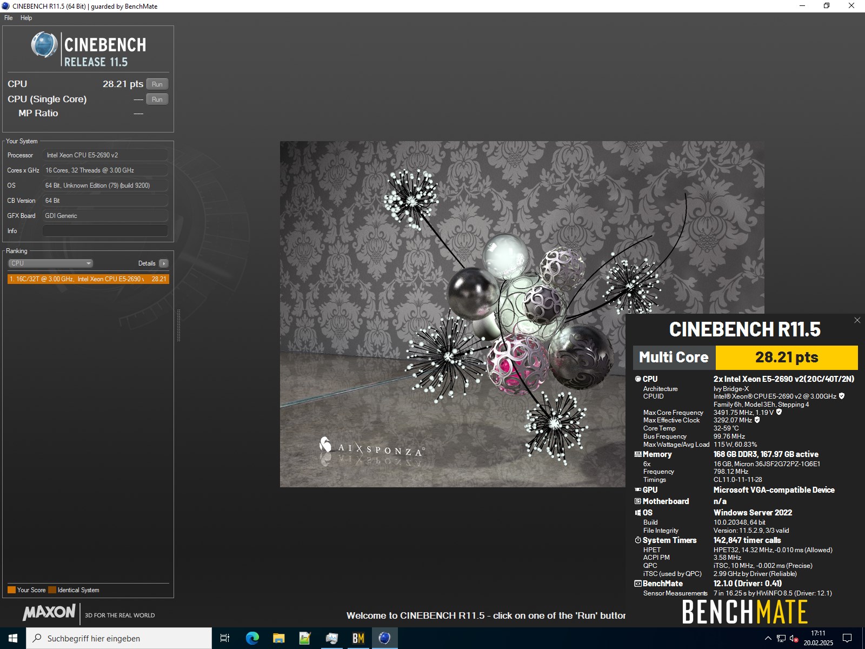Click the Memory icon in BenchMate panel
Screen dimensions: 865x649
(638, 454)
